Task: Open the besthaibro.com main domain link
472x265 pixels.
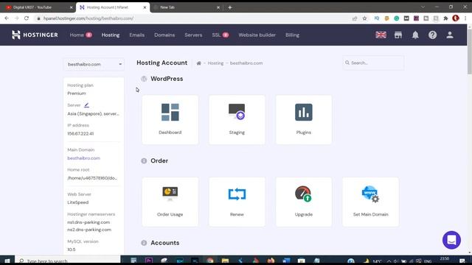Action: [x=83, y=158]
